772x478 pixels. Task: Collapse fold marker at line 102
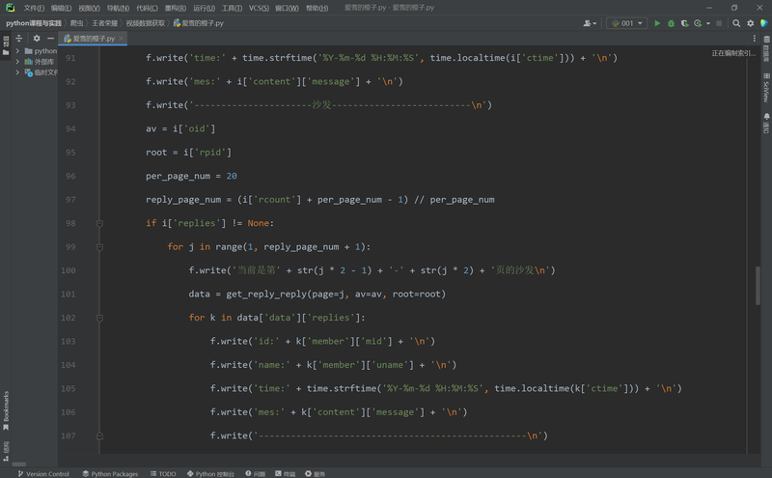click(99, 319)
